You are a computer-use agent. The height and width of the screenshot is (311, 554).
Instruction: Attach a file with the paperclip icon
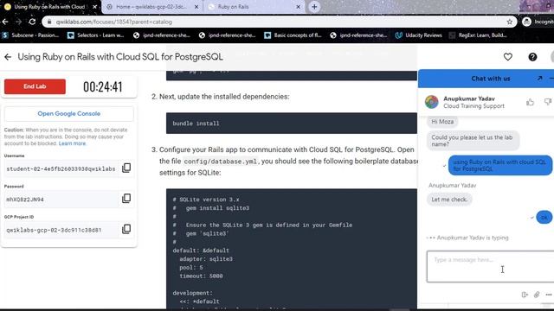[537, 295]
